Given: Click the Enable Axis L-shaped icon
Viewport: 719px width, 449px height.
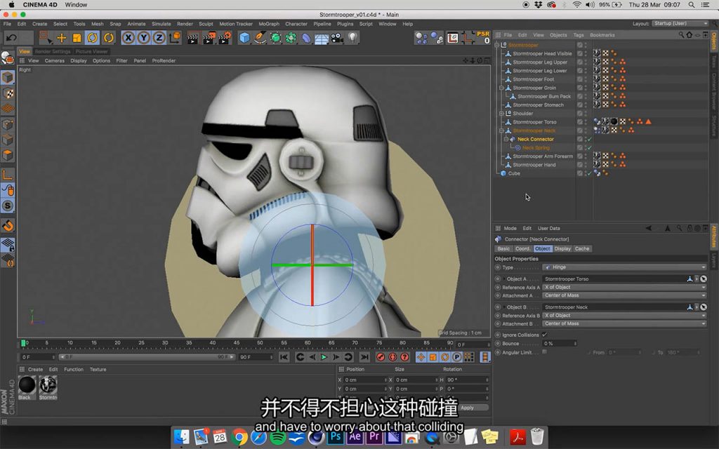Looking at the screenshot, I should (8, 175).
